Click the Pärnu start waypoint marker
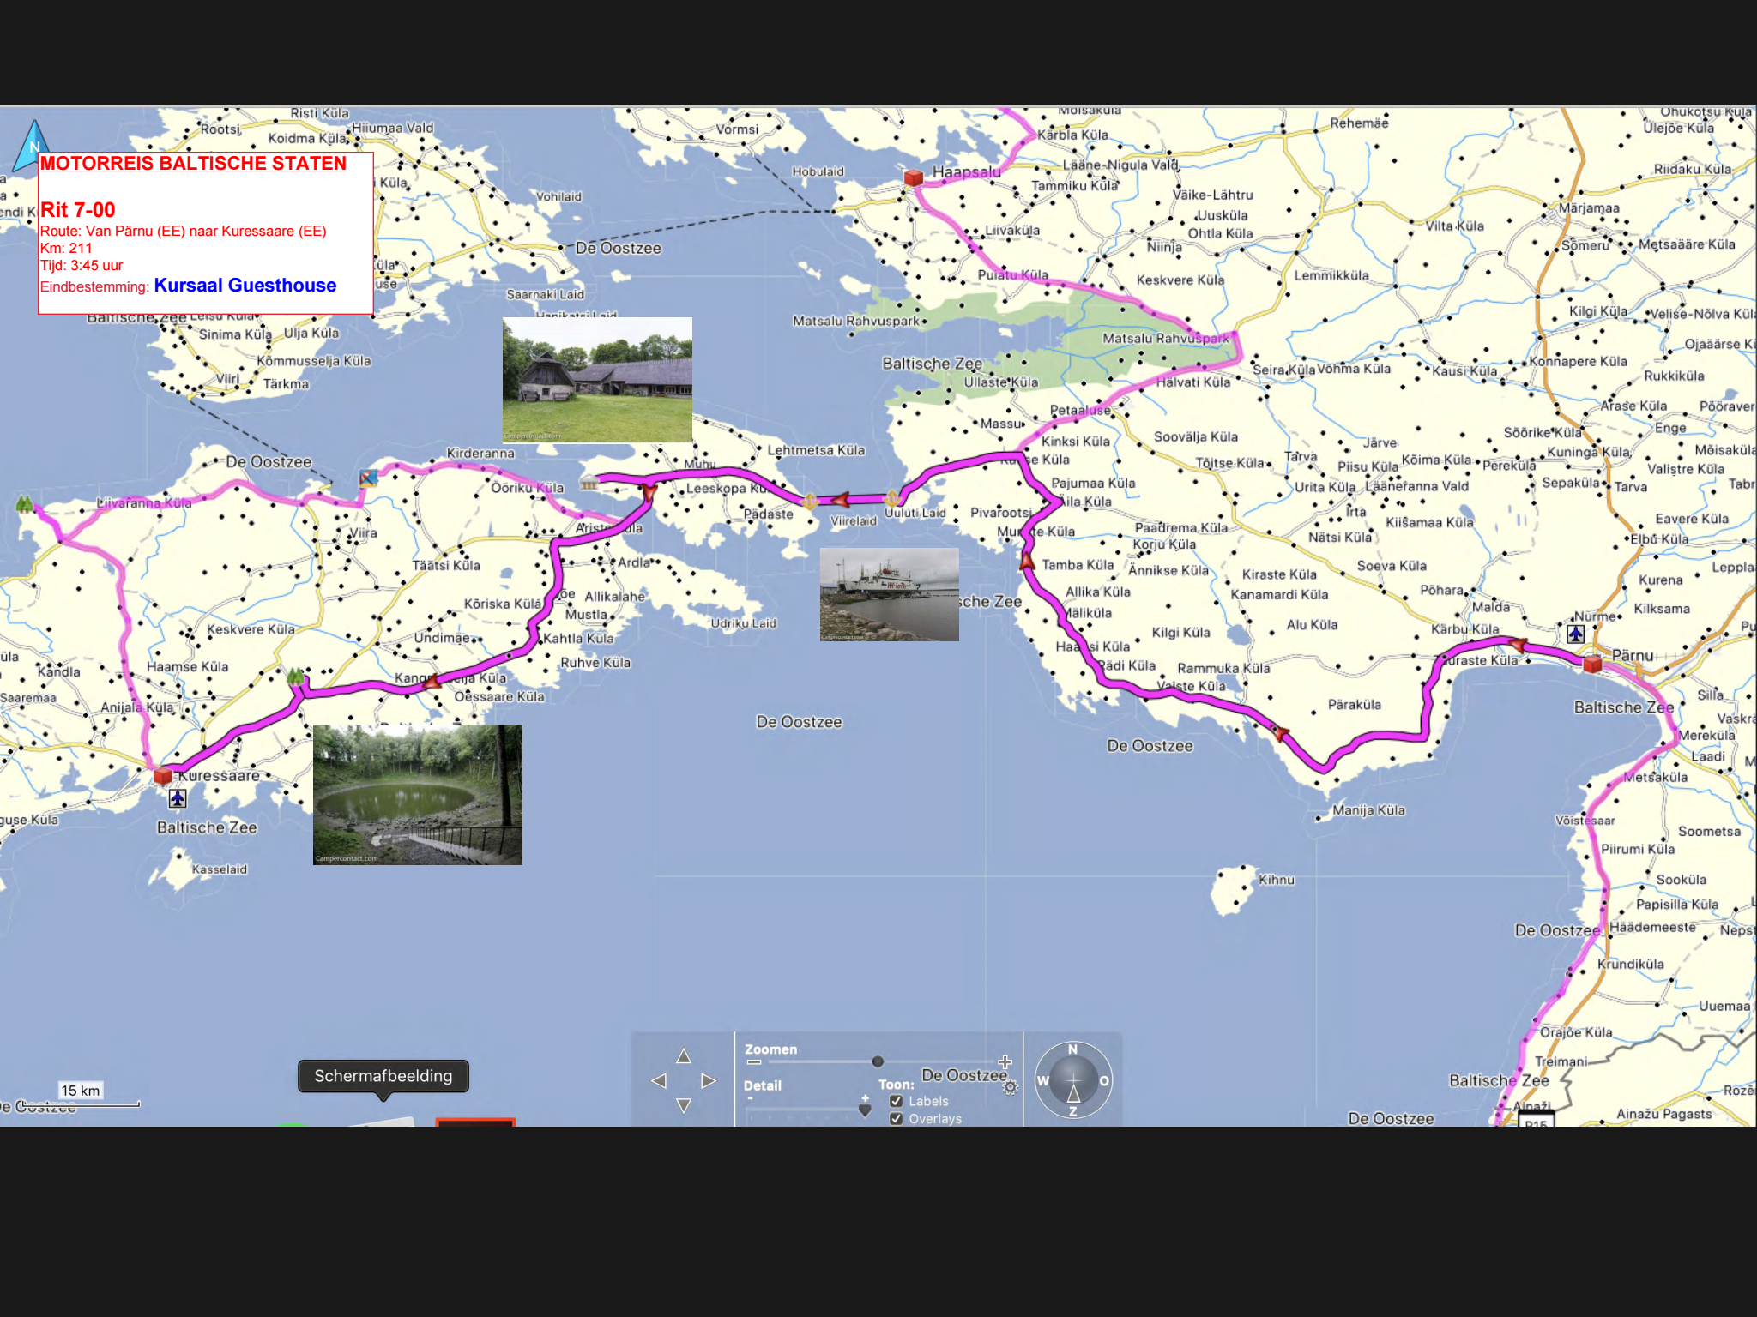This screenshot has width=1757, height=1317. (1592, 663)
